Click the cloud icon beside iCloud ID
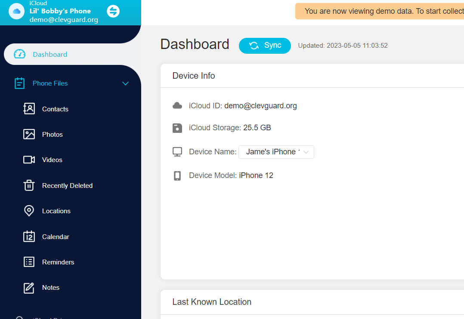Screen dimensions: 464x319 coord(177,105)
